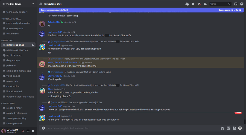
Task: Toggle the microphone mute button
Action: 23,131
